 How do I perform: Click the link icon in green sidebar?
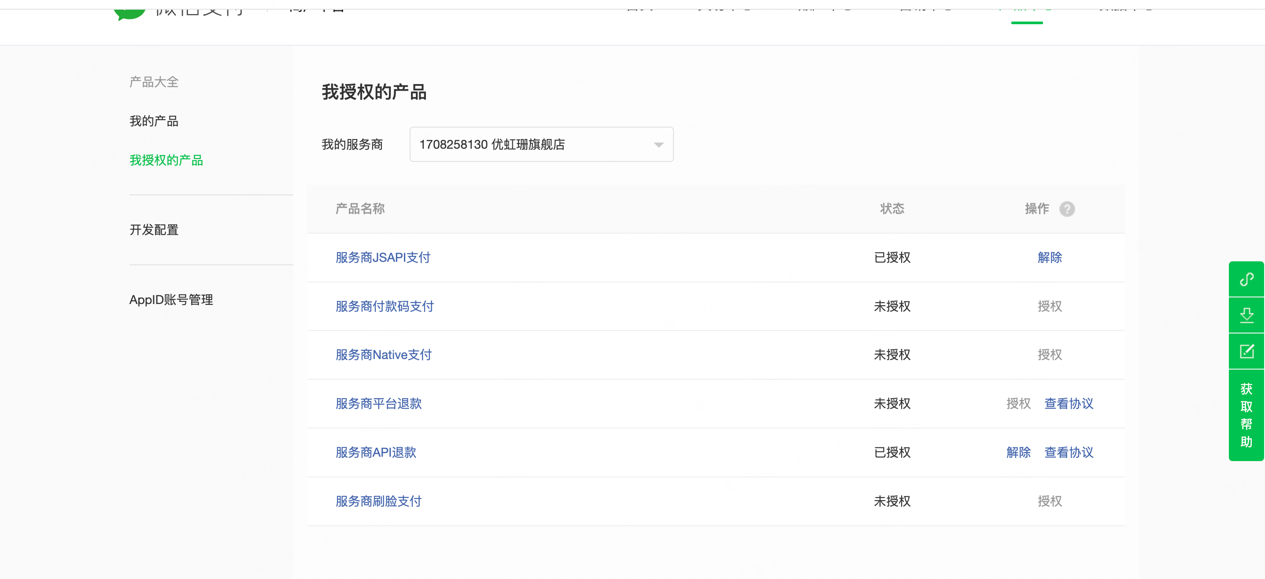point(1246,279)
